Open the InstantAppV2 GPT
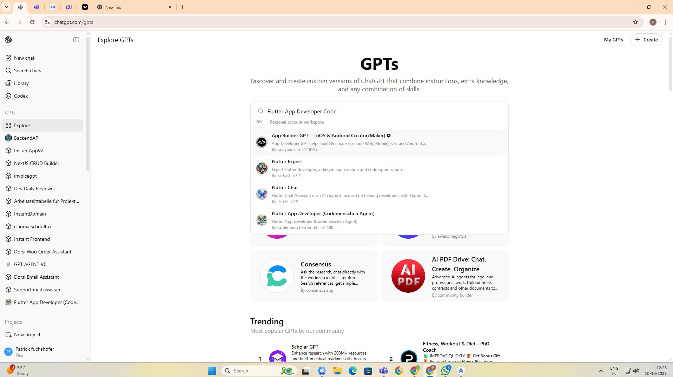Screen dimensions: 673x377 pos(42,151)
